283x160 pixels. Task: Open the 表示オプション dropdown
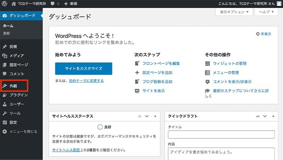pos(234,12)
